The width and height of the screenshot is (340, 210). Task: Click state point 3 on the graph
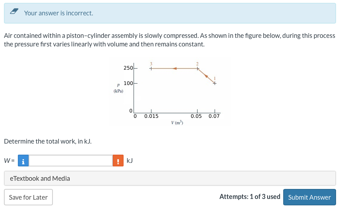coord(151,68)
